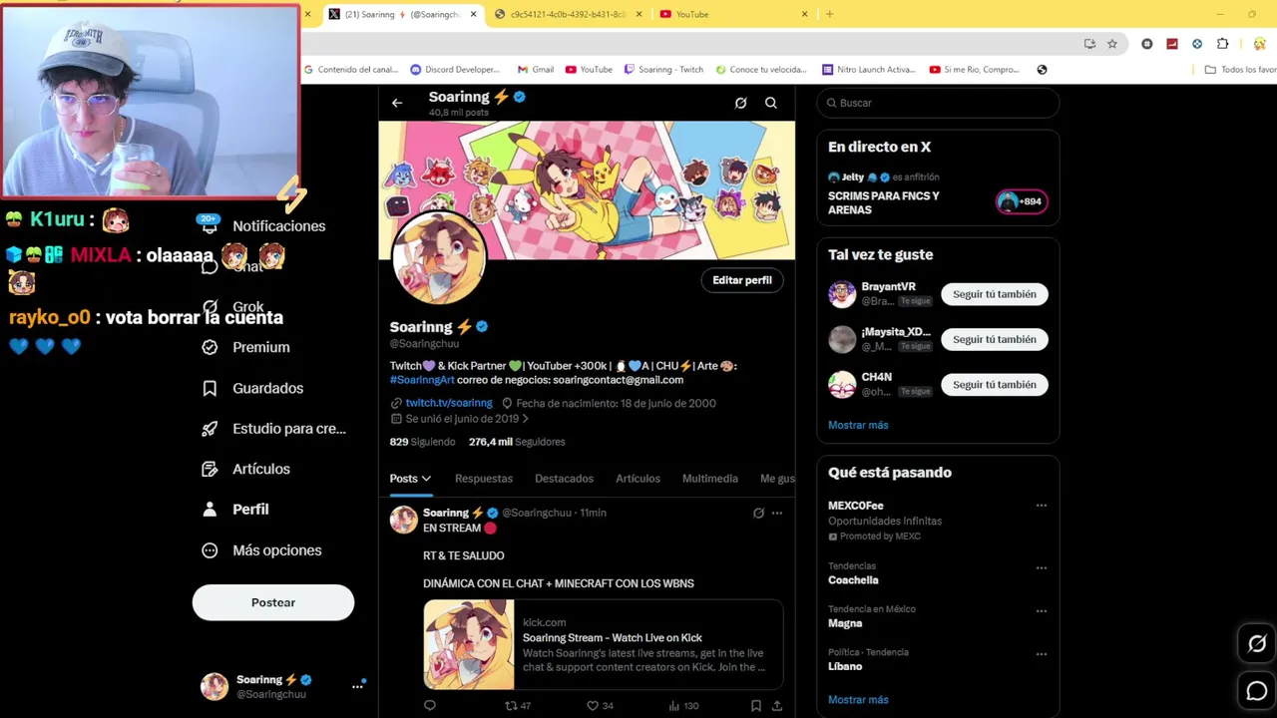Follow CH4N with Seguir tú también
1277x718 pixels.
click(x=995, y=384)
